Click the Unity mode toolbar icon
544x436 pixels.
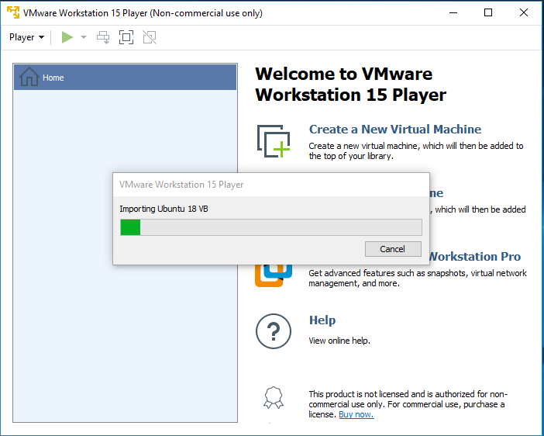(150, 37)
